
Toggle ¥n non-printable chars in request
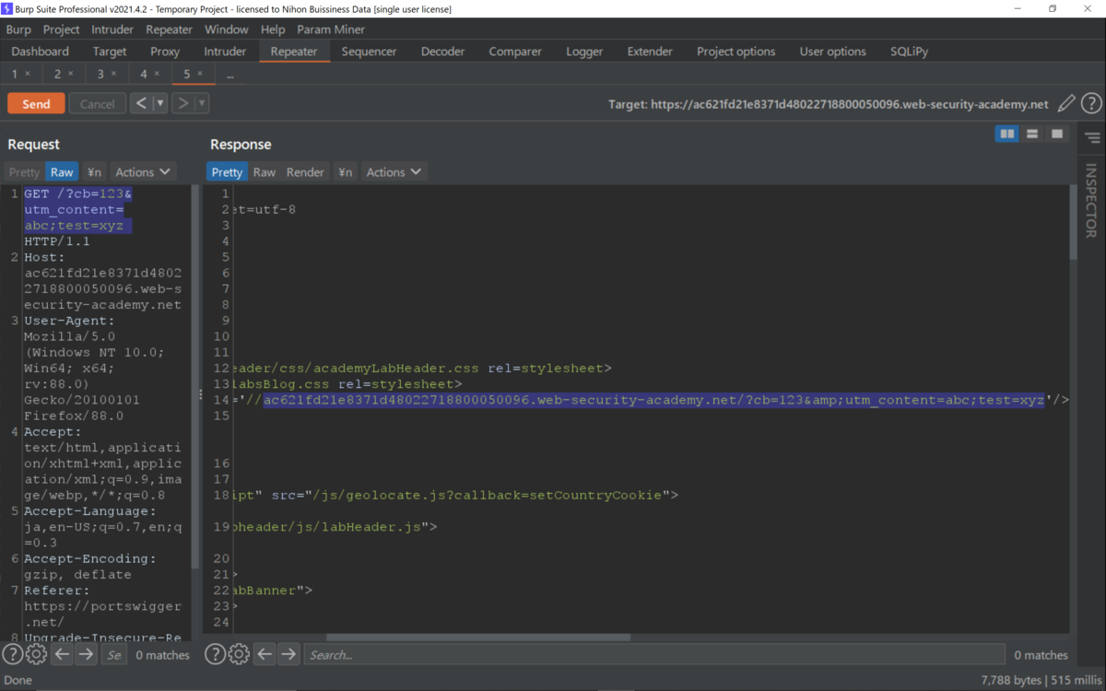tap(94, 172)
